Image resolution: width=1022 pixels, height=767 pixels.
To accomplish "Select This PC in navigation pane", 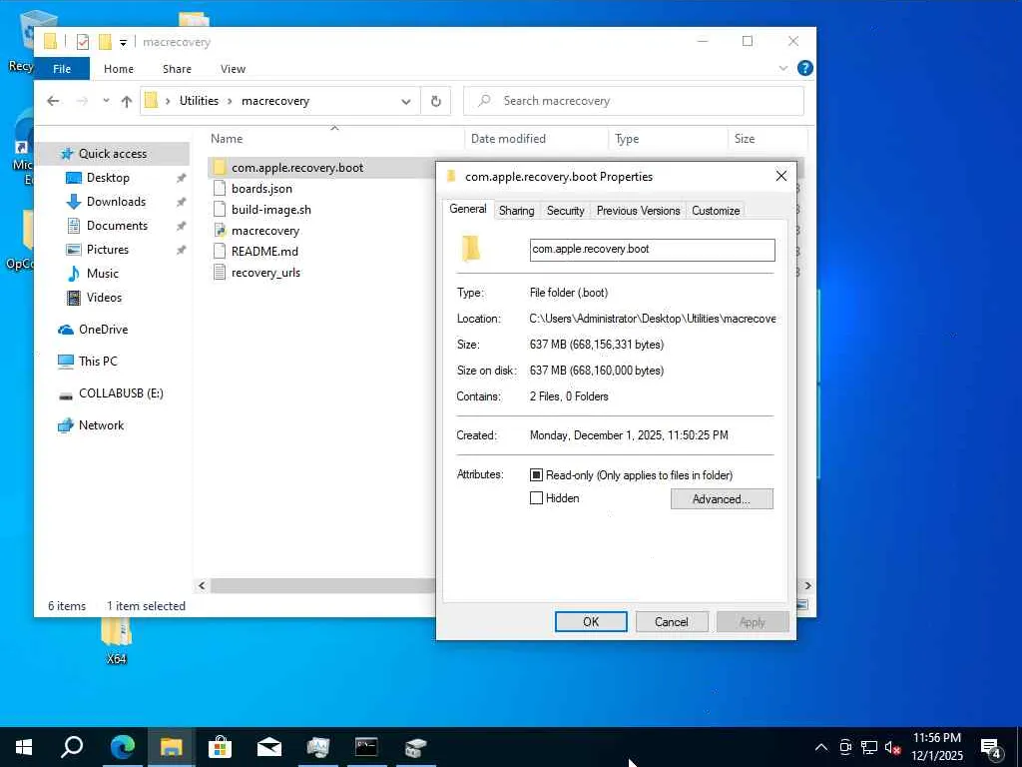I will 98,362.
